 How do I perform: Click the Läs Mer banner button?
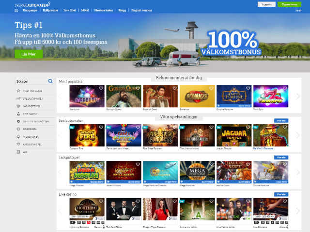click(29, 54)
